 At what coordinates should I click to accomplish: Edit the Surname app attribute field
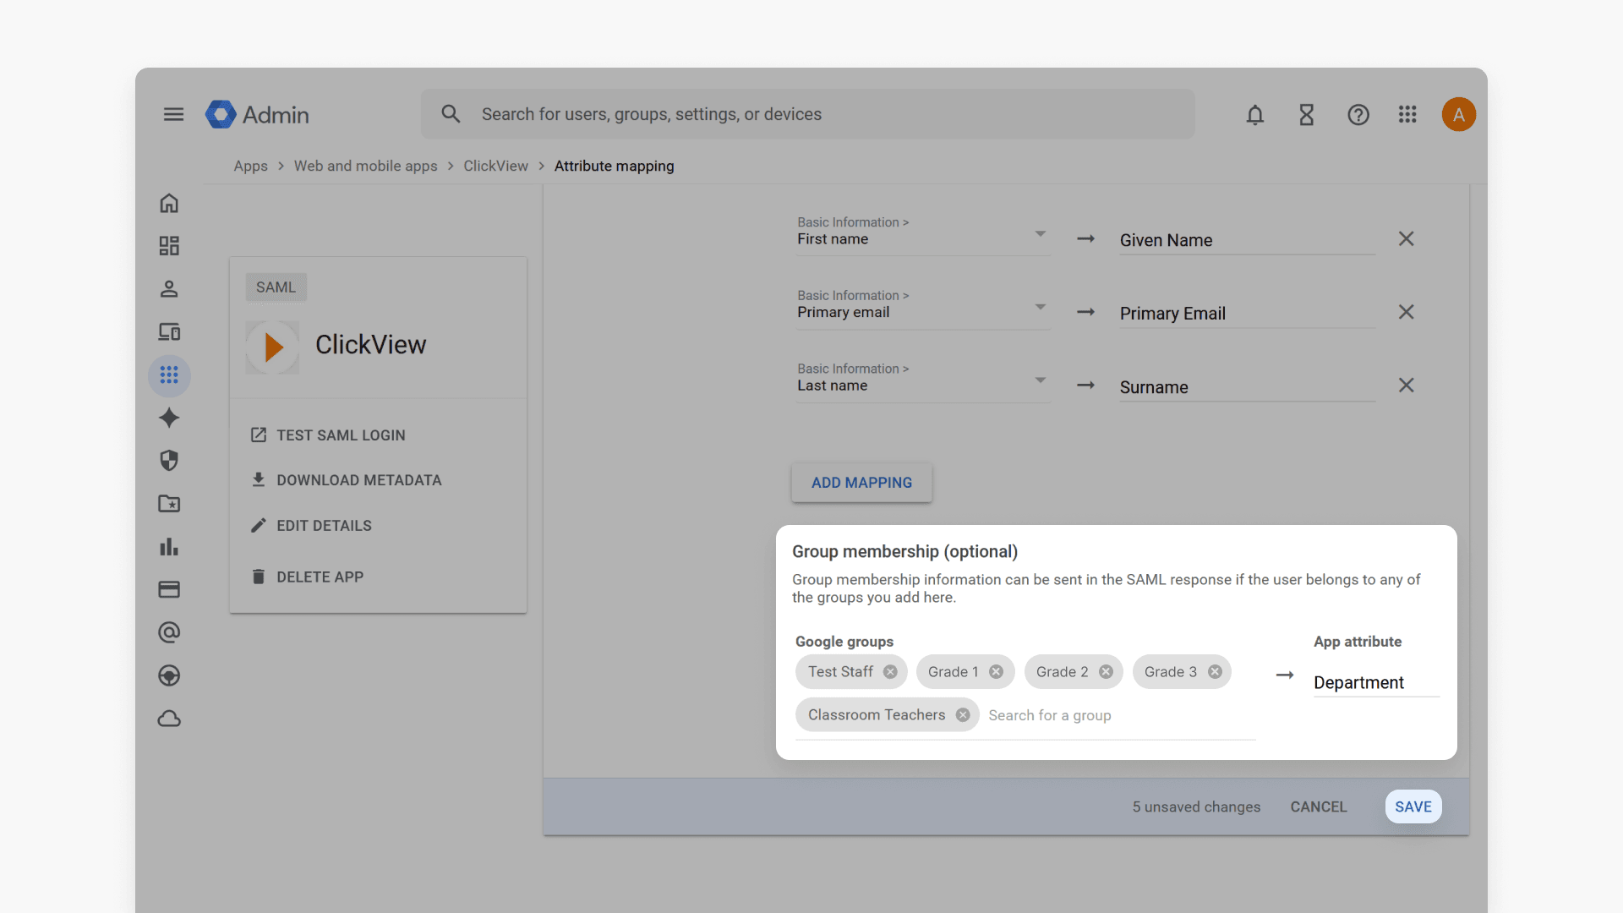1247,387
